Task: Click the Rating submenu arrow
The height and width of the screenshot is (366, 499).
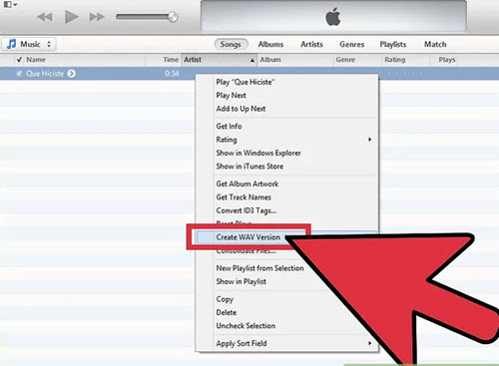Action: (x=369, y=140)
